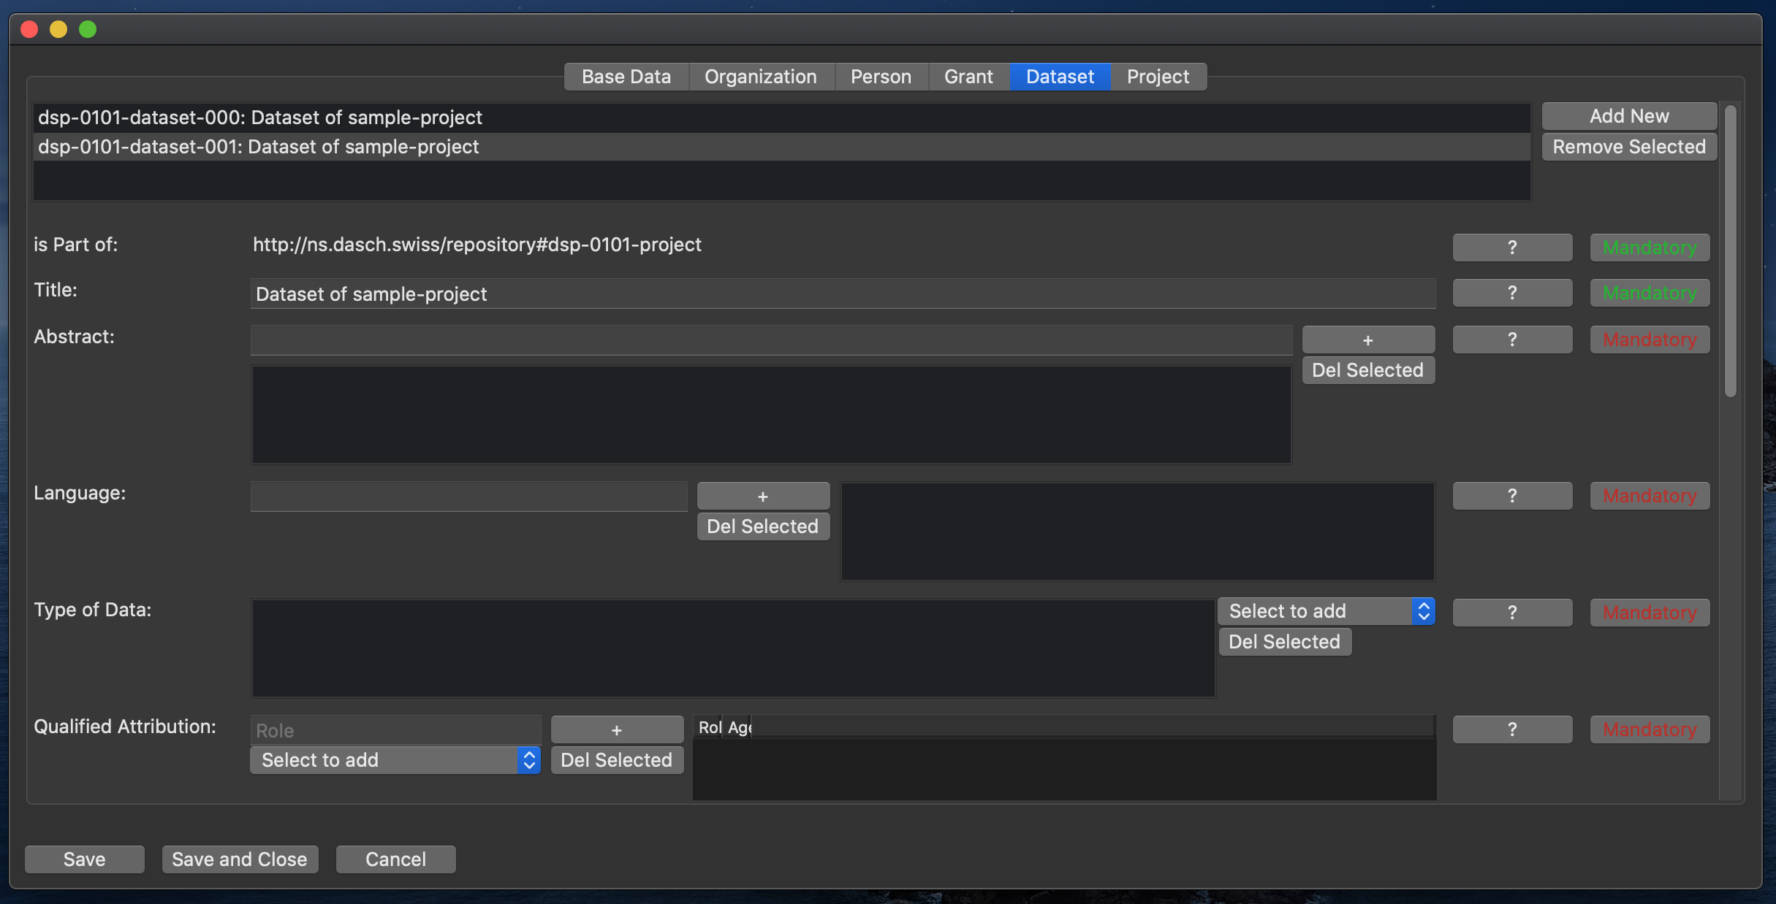This screenshot has width=1776, height=904.
Task: Focus the Abstract text input
Action: [x=771, y=340]
